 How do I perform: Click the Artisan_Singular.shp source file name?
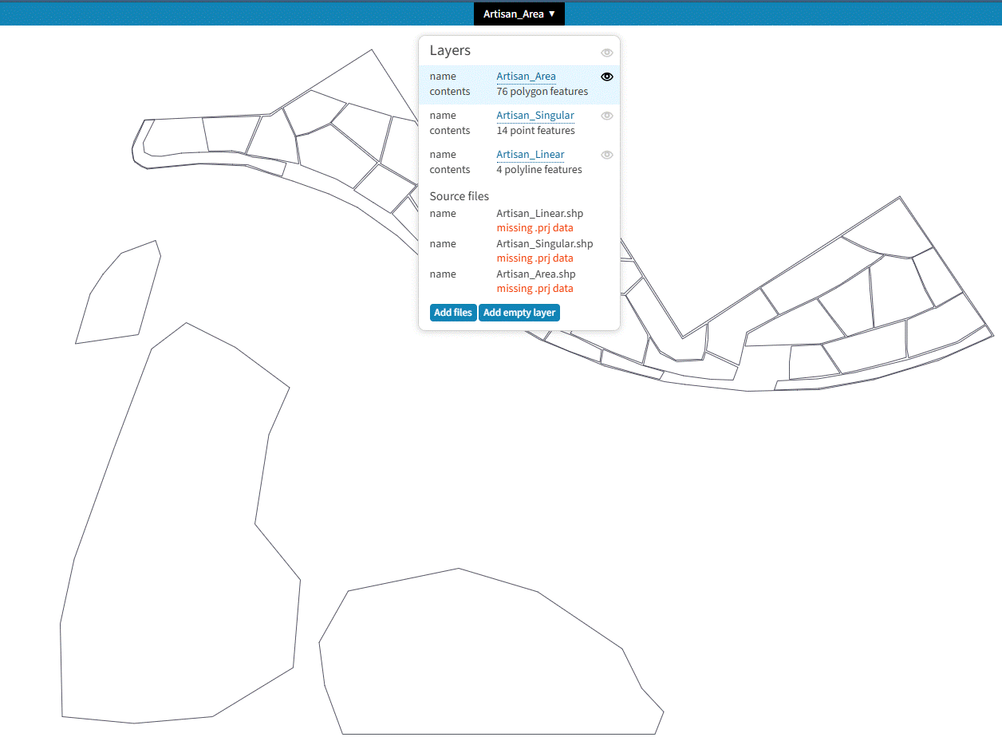(544, 244)
